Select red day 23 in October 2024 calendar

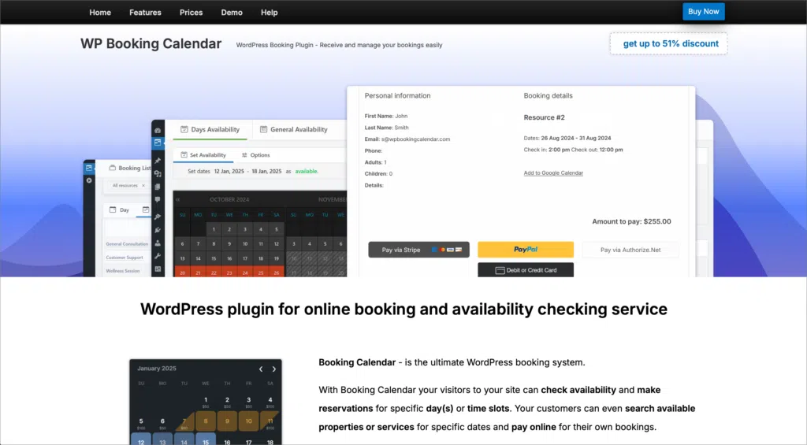(229, 273)
